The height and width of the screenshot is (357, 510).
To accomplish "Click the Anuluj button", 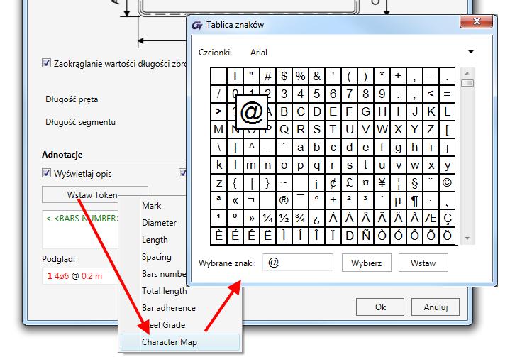I will click(x=436, y=307).
